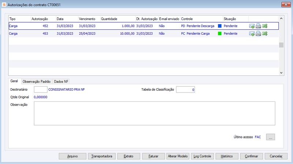Open Log Controle
The image size is (293, 164).
coord(202,156)
